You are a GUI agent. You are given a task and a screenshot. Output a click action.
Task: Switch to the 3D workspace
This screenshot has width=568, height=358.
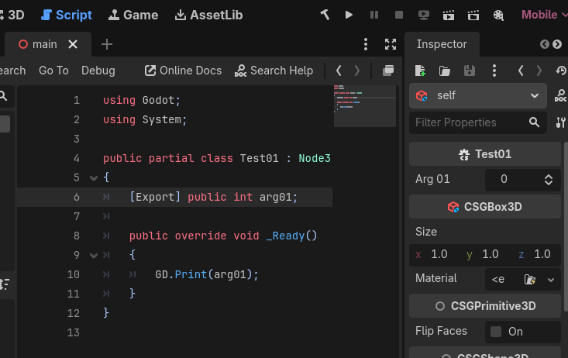click(12, 15)
